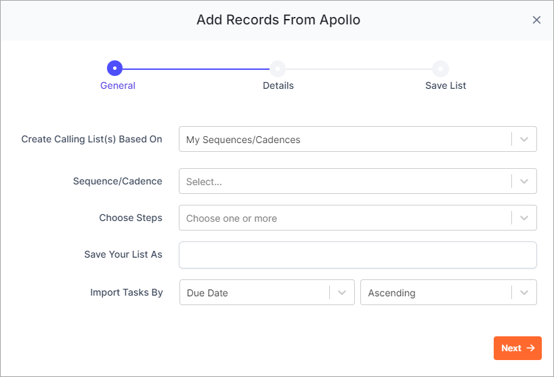
Task: Click the Import Tasks By label
Action: tap(127, 292)
